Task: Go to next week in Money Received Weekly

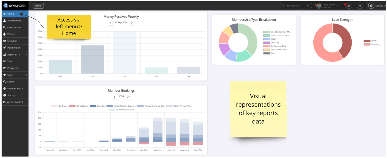Action: click(x=132, y=23)
